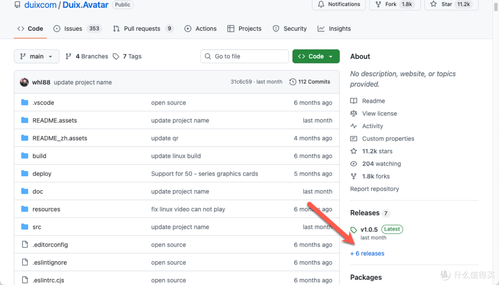The width and height of the screenshot is (499, 285).
Task: Open commit 'fix linux video can not play'
Action: (x=188, y=209)
